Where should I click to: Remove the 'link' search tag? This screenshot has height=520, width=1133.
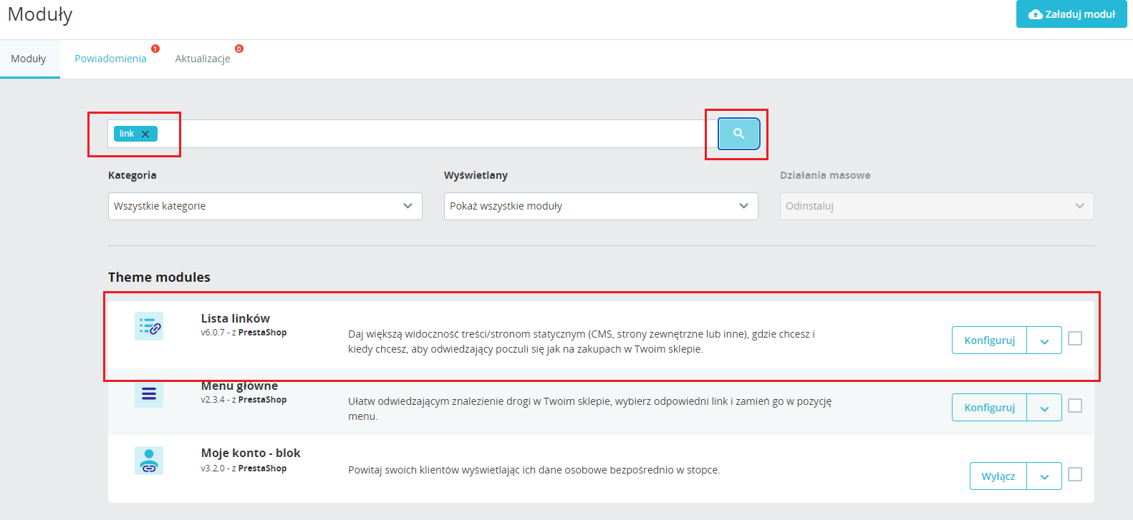145,134
